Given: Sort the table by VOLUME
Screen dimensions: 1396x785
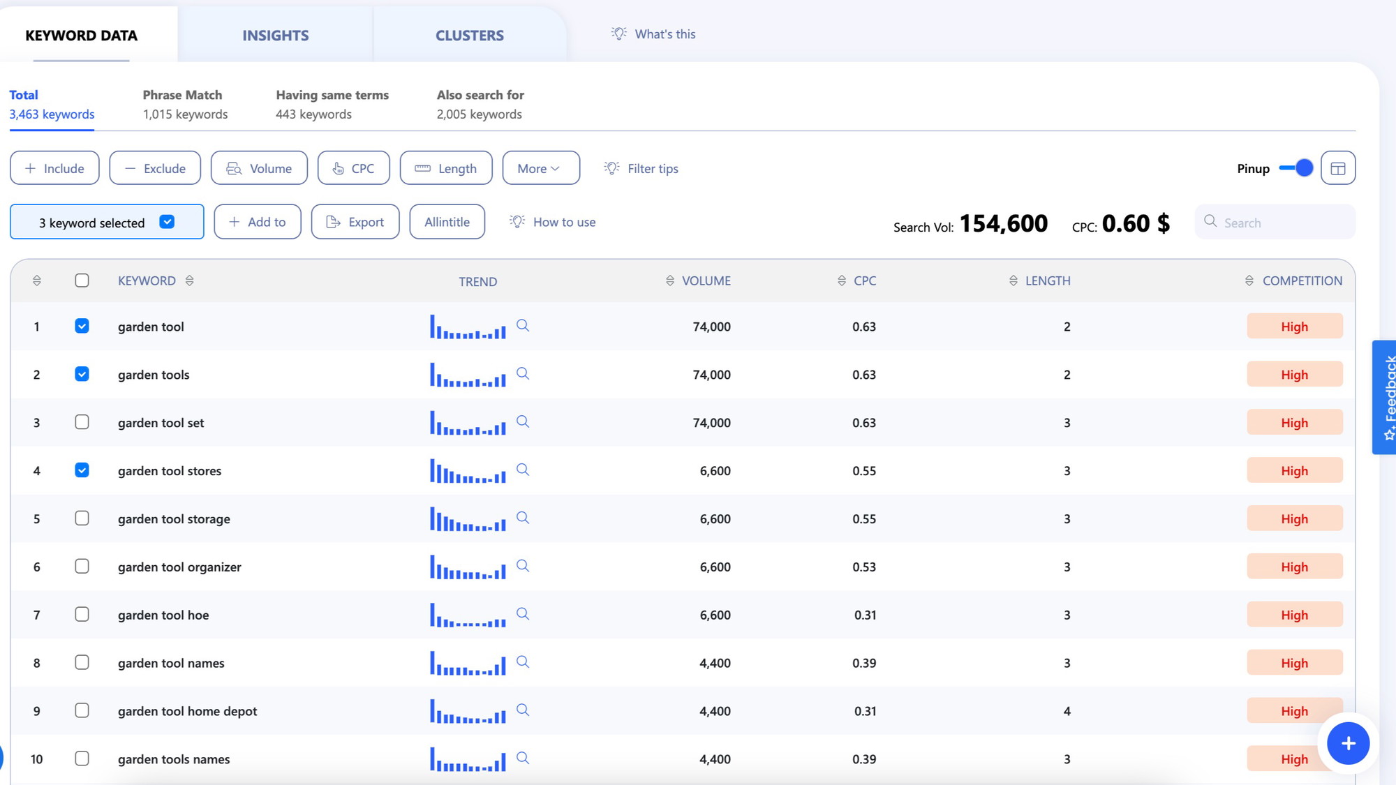Looking at the screenshot, I should pos(670,281).
